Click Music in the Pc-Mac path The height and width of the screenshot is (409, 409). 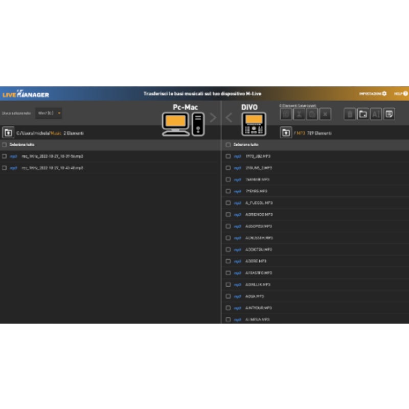tap(56, 133)
